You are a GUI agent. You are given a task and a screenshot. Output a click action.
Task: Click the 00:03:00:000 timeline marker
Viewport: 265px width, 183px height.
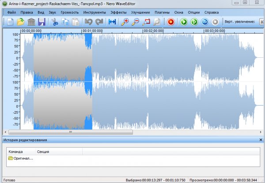click(215, 31)
